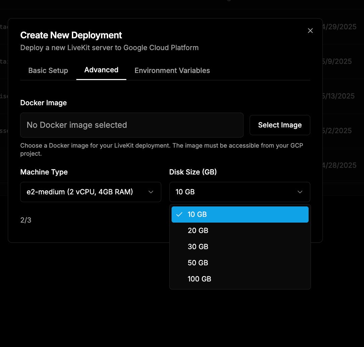This screenshot has width=364, height=347.
Task: Switch to the Basic Setup tab
Action: click(x=48, y=70)
